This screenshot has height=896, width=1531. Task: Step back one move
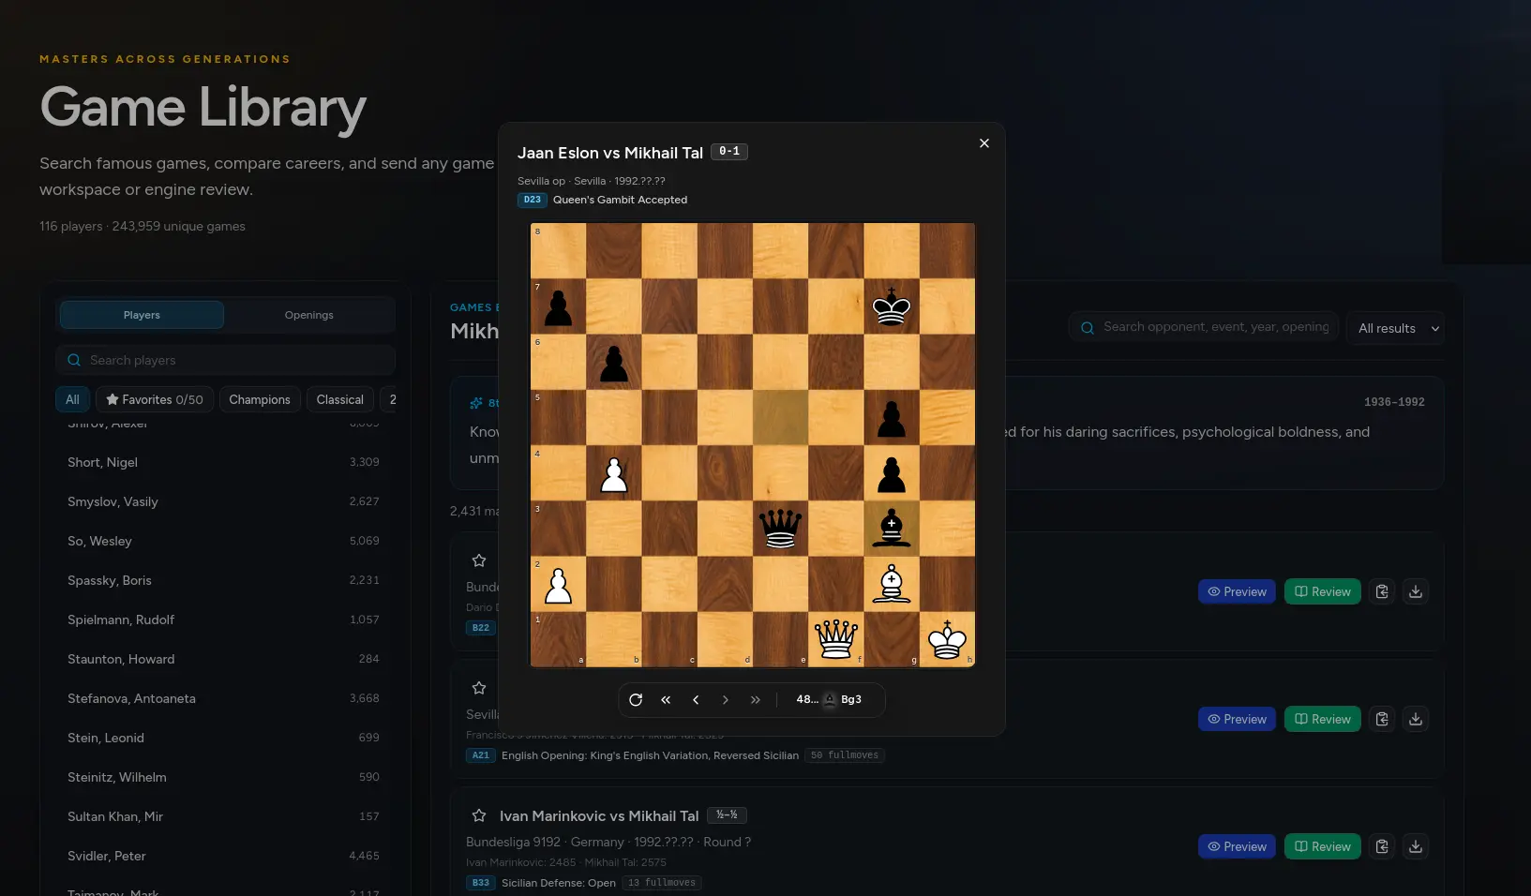696,700
